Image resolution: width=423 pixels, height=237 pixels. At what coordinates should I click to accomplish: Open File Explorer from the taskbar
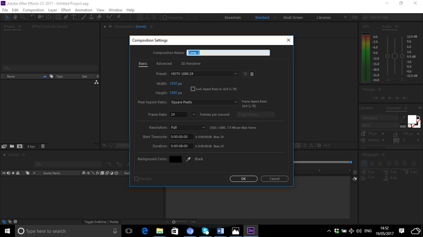[160, 230]
